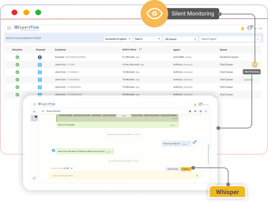268x203 pixels.
Task: Click the plus icon in chat sidebar
Action: (x=34, y=112)
